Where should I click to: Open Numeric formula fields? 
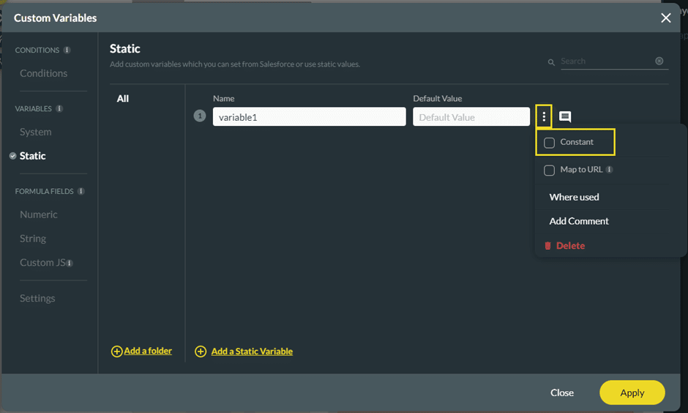[38, 215]
